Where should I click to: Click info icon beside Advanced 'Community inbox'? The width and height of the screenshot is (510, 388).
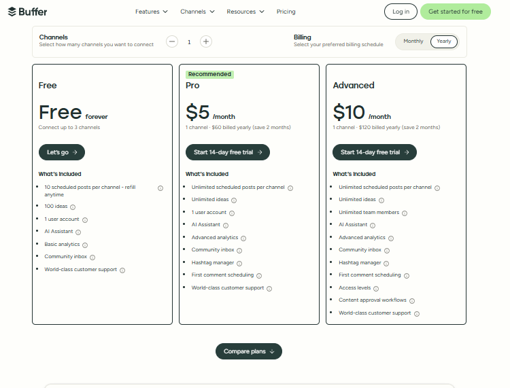(x=387, y=251)
